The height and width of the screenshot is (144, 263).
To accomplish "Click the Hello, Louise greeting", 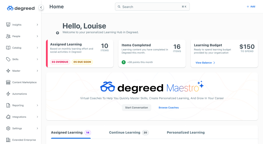I will pyautogui.click(x=84, y=26).
